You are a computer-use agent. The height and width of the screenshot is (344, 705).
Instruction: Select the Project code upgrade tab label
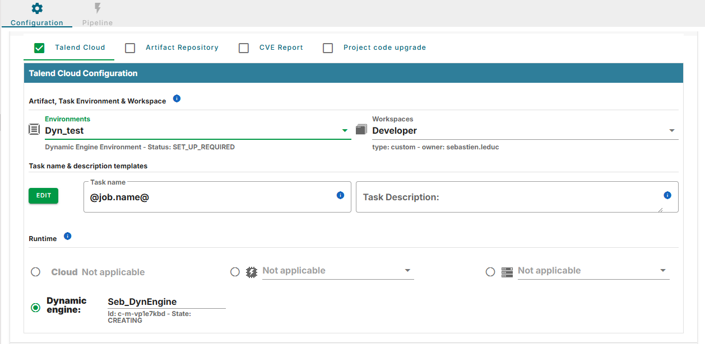coord(385,48)
